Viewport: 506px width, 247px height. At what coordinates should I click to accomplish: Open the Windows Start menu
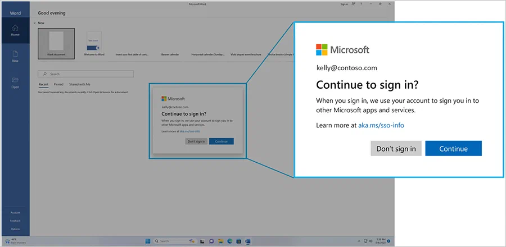pyautogui.click(x=147, y=241)
